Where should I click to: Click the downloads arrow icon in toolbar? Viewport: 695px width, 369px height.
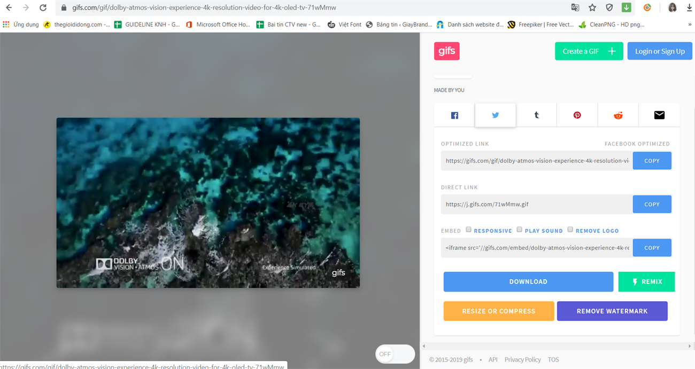point(689,8)
